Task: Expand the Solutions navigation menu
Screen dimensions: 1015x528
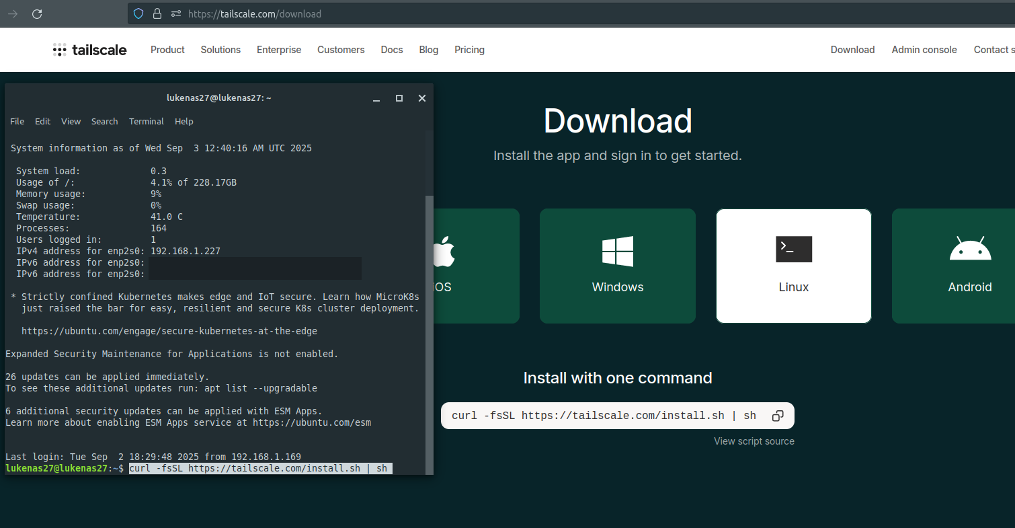Action: click(220, 50)
